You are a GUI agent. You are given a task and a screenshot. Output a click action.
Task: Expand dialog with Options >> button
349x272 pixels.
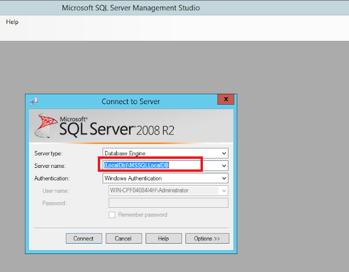pyautogui.click(x=207, y=238)
